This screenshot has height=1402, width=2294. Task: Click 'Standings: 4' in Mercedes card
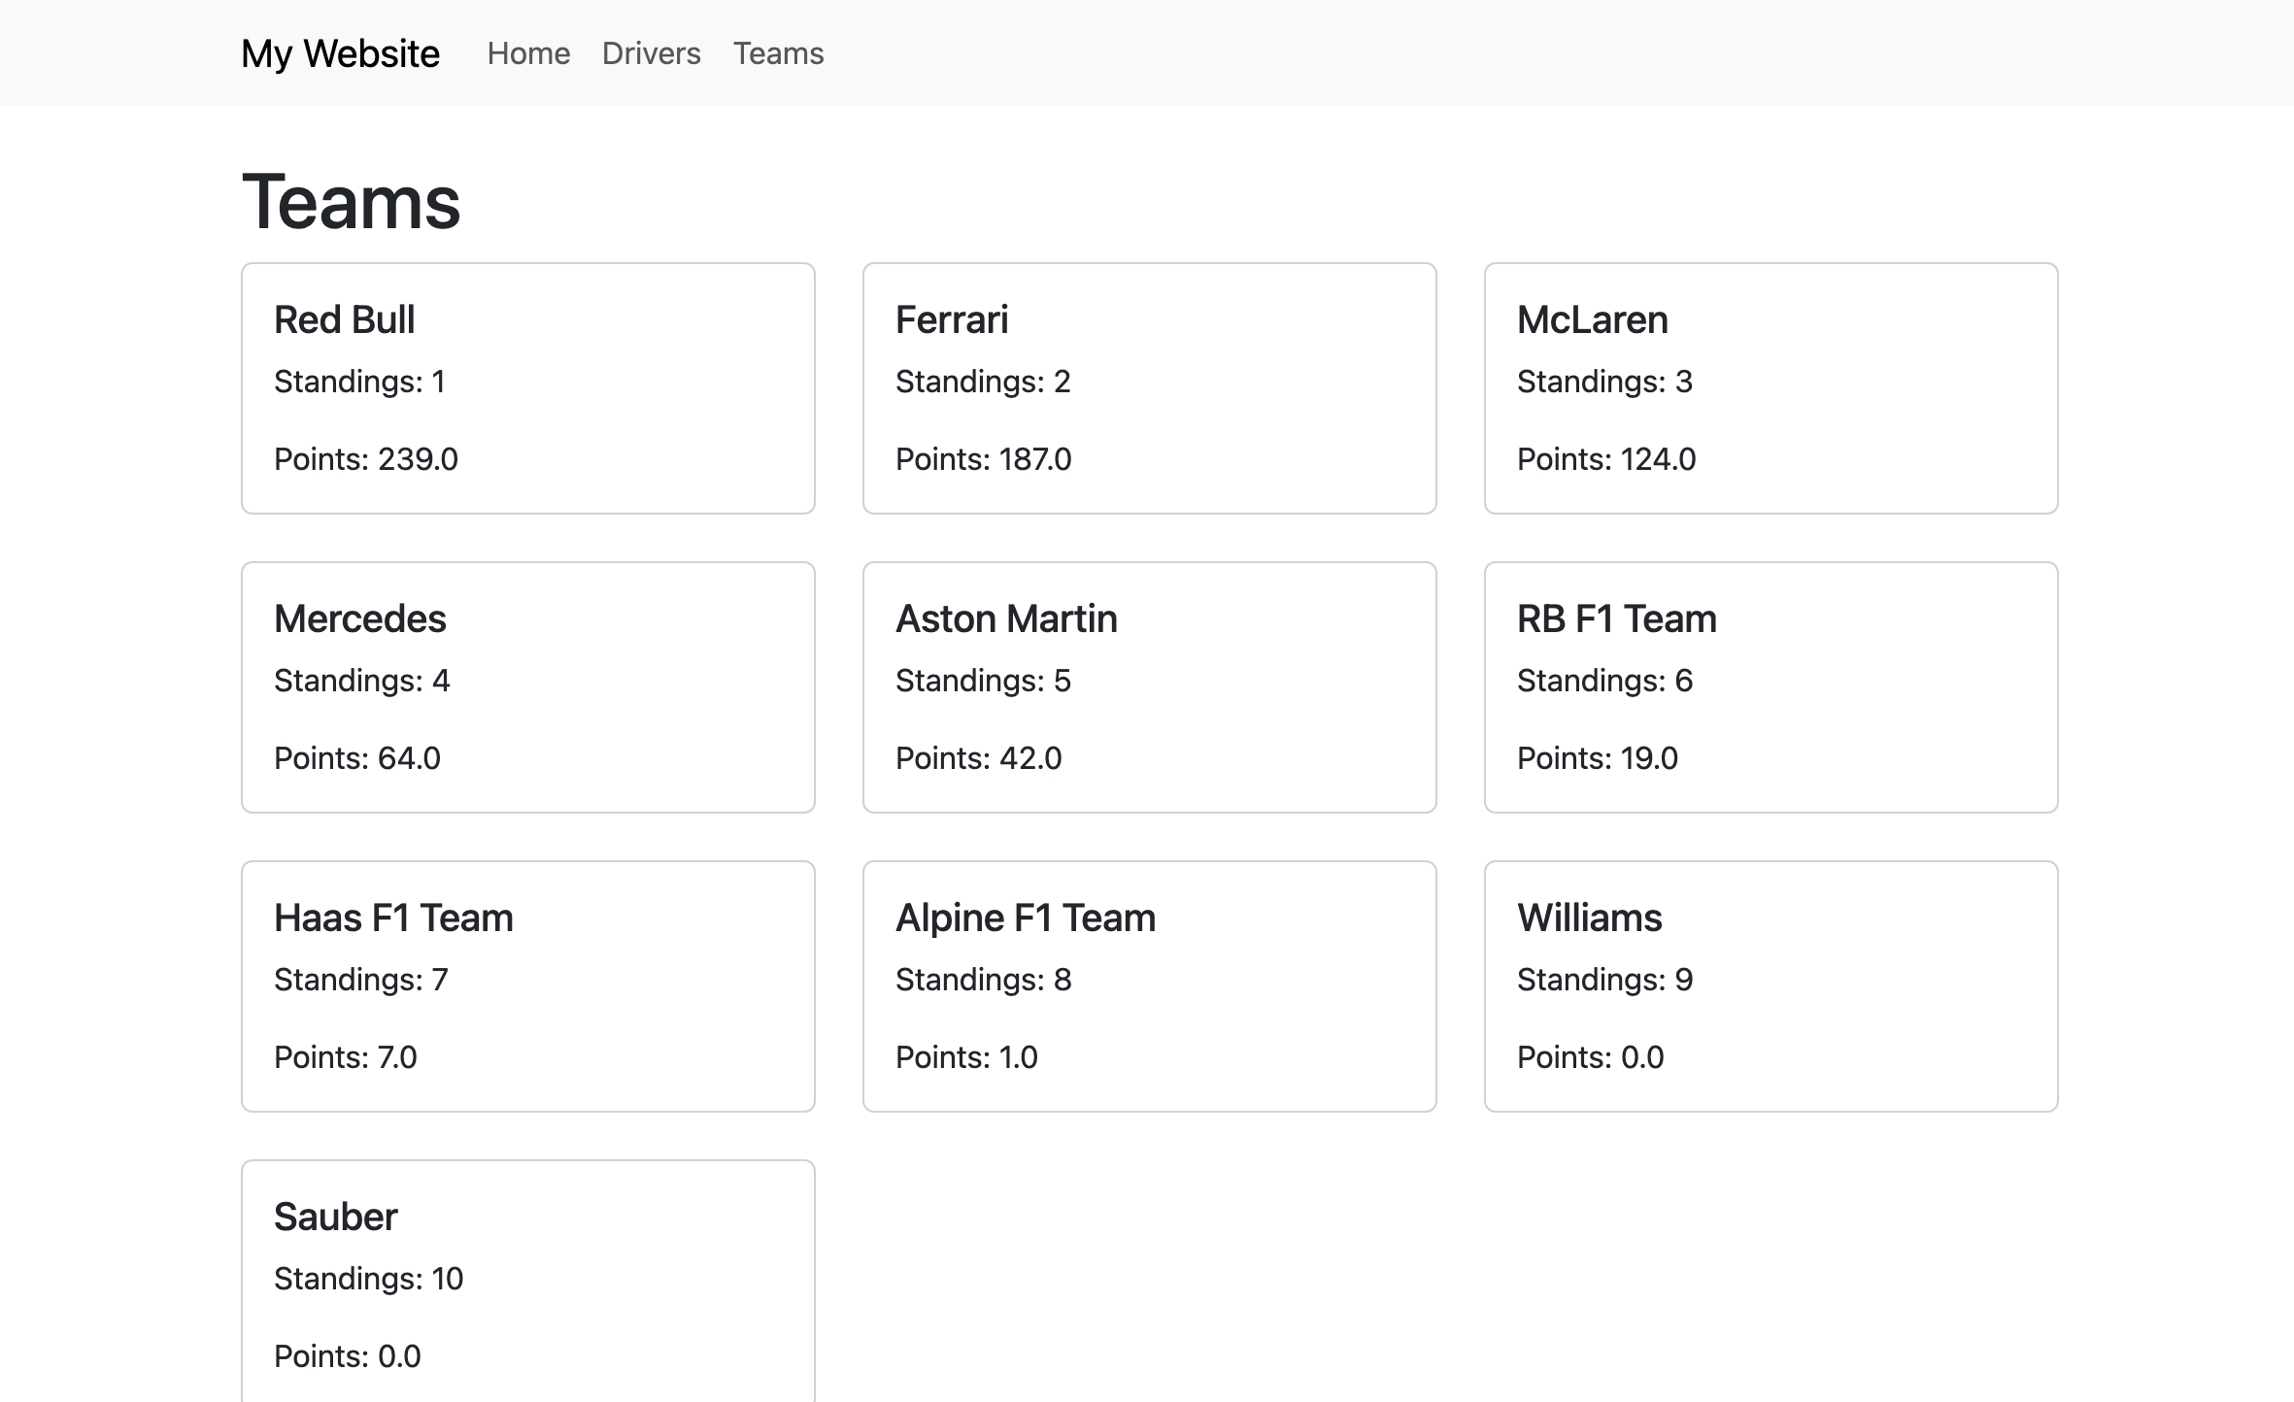click(x=361, y=681)
